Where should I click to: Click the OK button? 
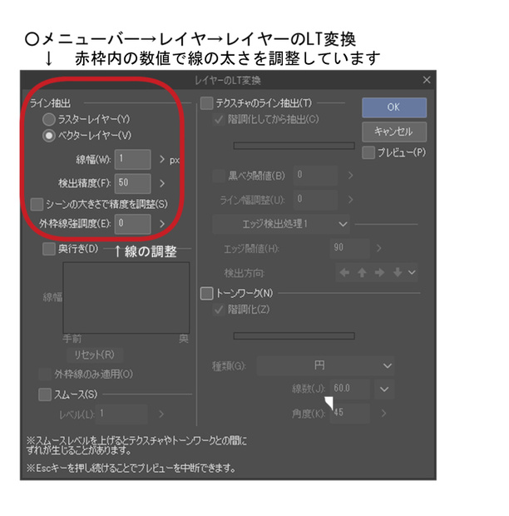394,107
